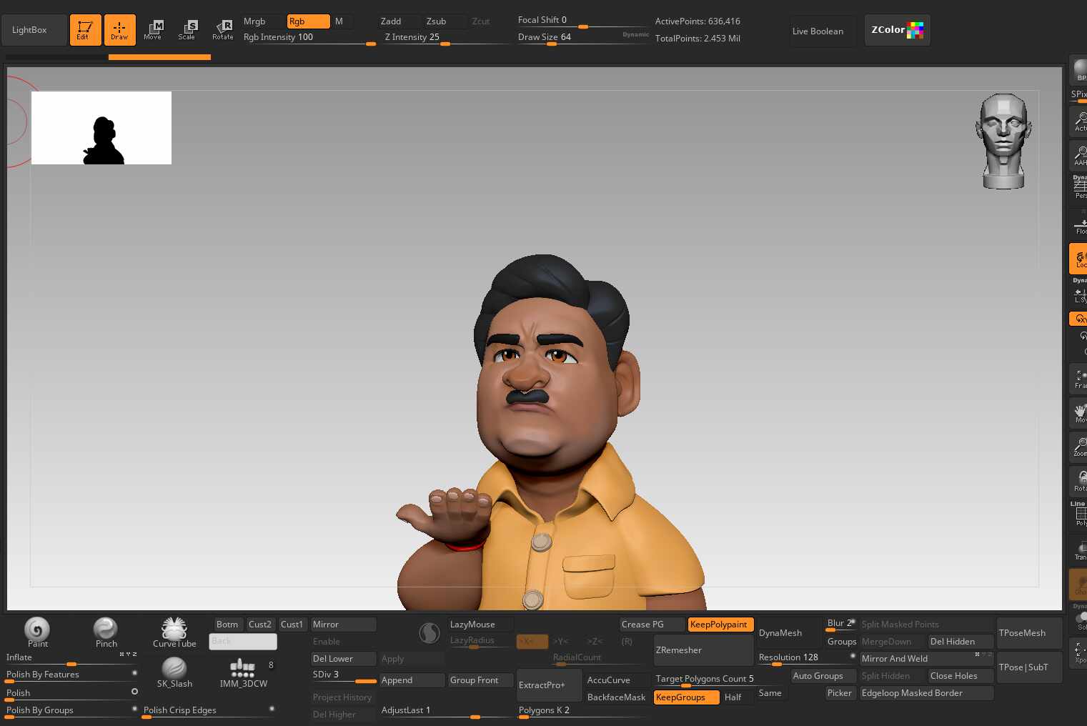Select the Paint brush icon
Screen dimensions: 1087x726
tap(37, 630)
